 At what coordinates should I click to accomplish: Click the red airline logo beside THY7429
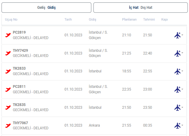click(x=8, y=53)
